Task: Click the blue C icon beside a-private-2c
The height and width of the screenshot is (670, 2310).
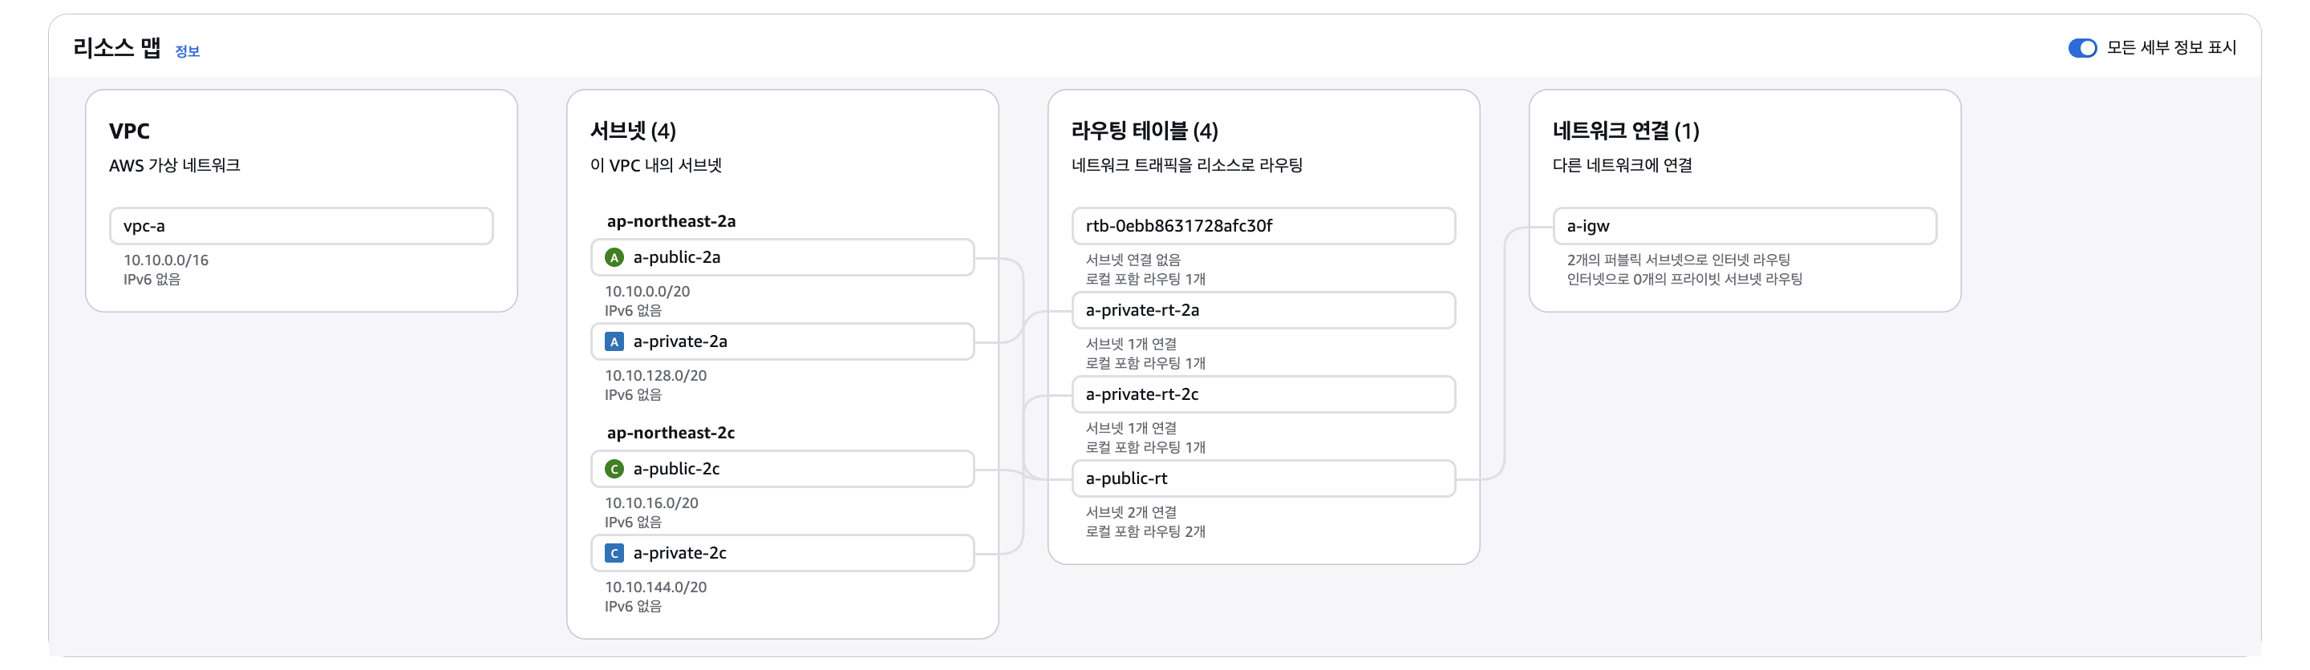Action: [x=614, y=554]
